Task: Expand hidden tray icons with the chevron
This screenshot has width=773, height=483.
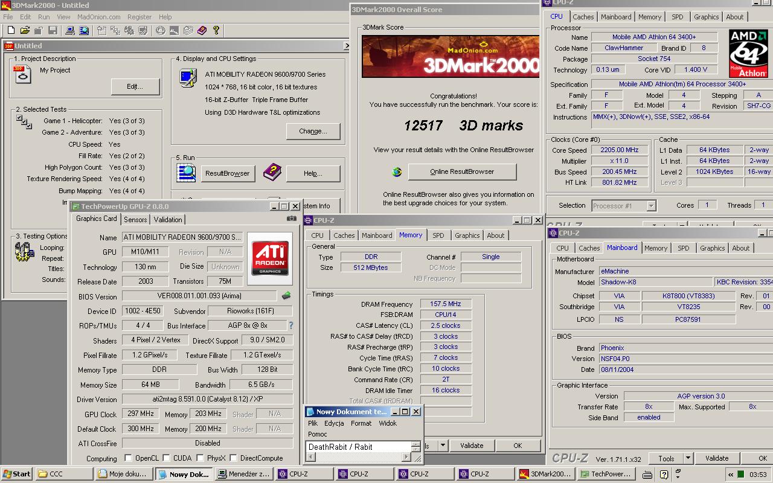Action: click(731, 475)
